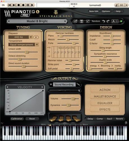Toggle the Delay effect
The width and height of the screenshot is (129, 141).
coord(90,119)
